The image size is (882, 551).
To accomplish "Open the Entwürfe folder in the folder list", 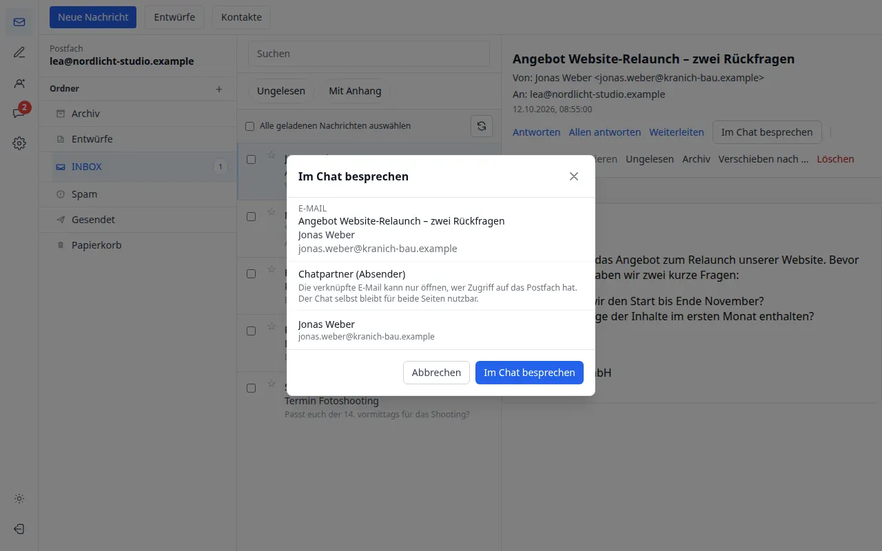I will point(137,139).
